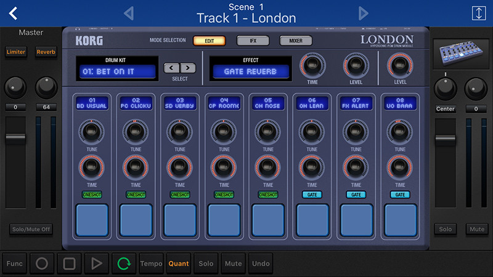Select previous drum kit arrow
The height and width of the screenshot is (277, 493).
coord(171,68)
